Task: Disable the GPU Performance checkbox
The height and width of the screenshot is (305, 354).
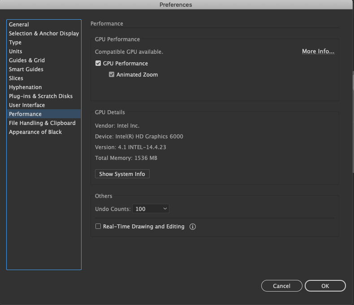Action: tap(98, 64)
